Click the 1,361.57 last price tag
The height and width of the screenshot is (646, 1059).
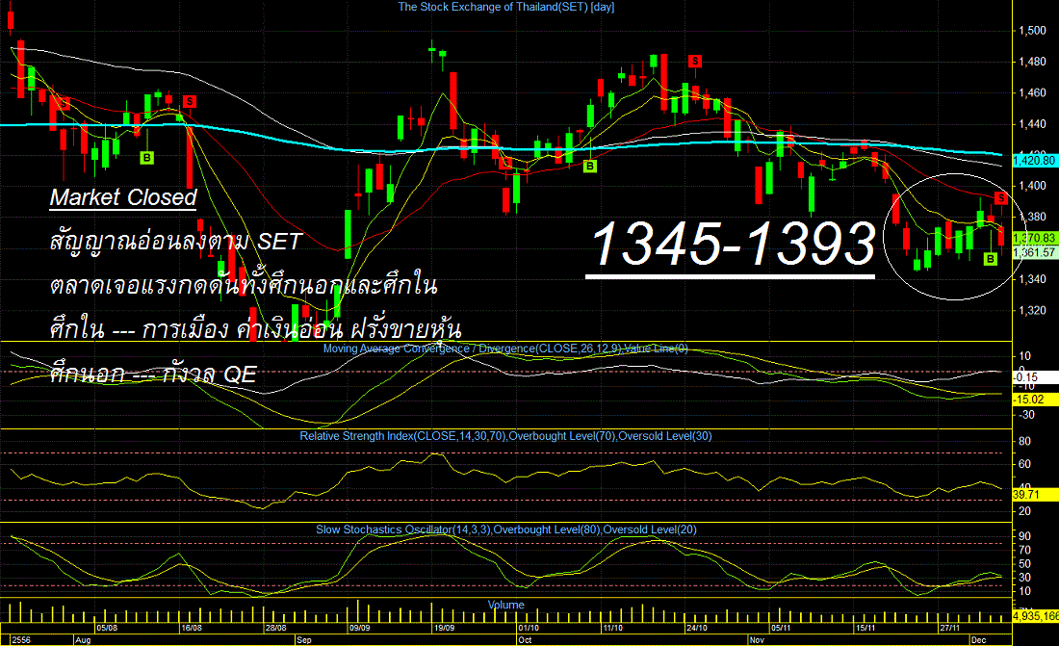pos(1034,252)
